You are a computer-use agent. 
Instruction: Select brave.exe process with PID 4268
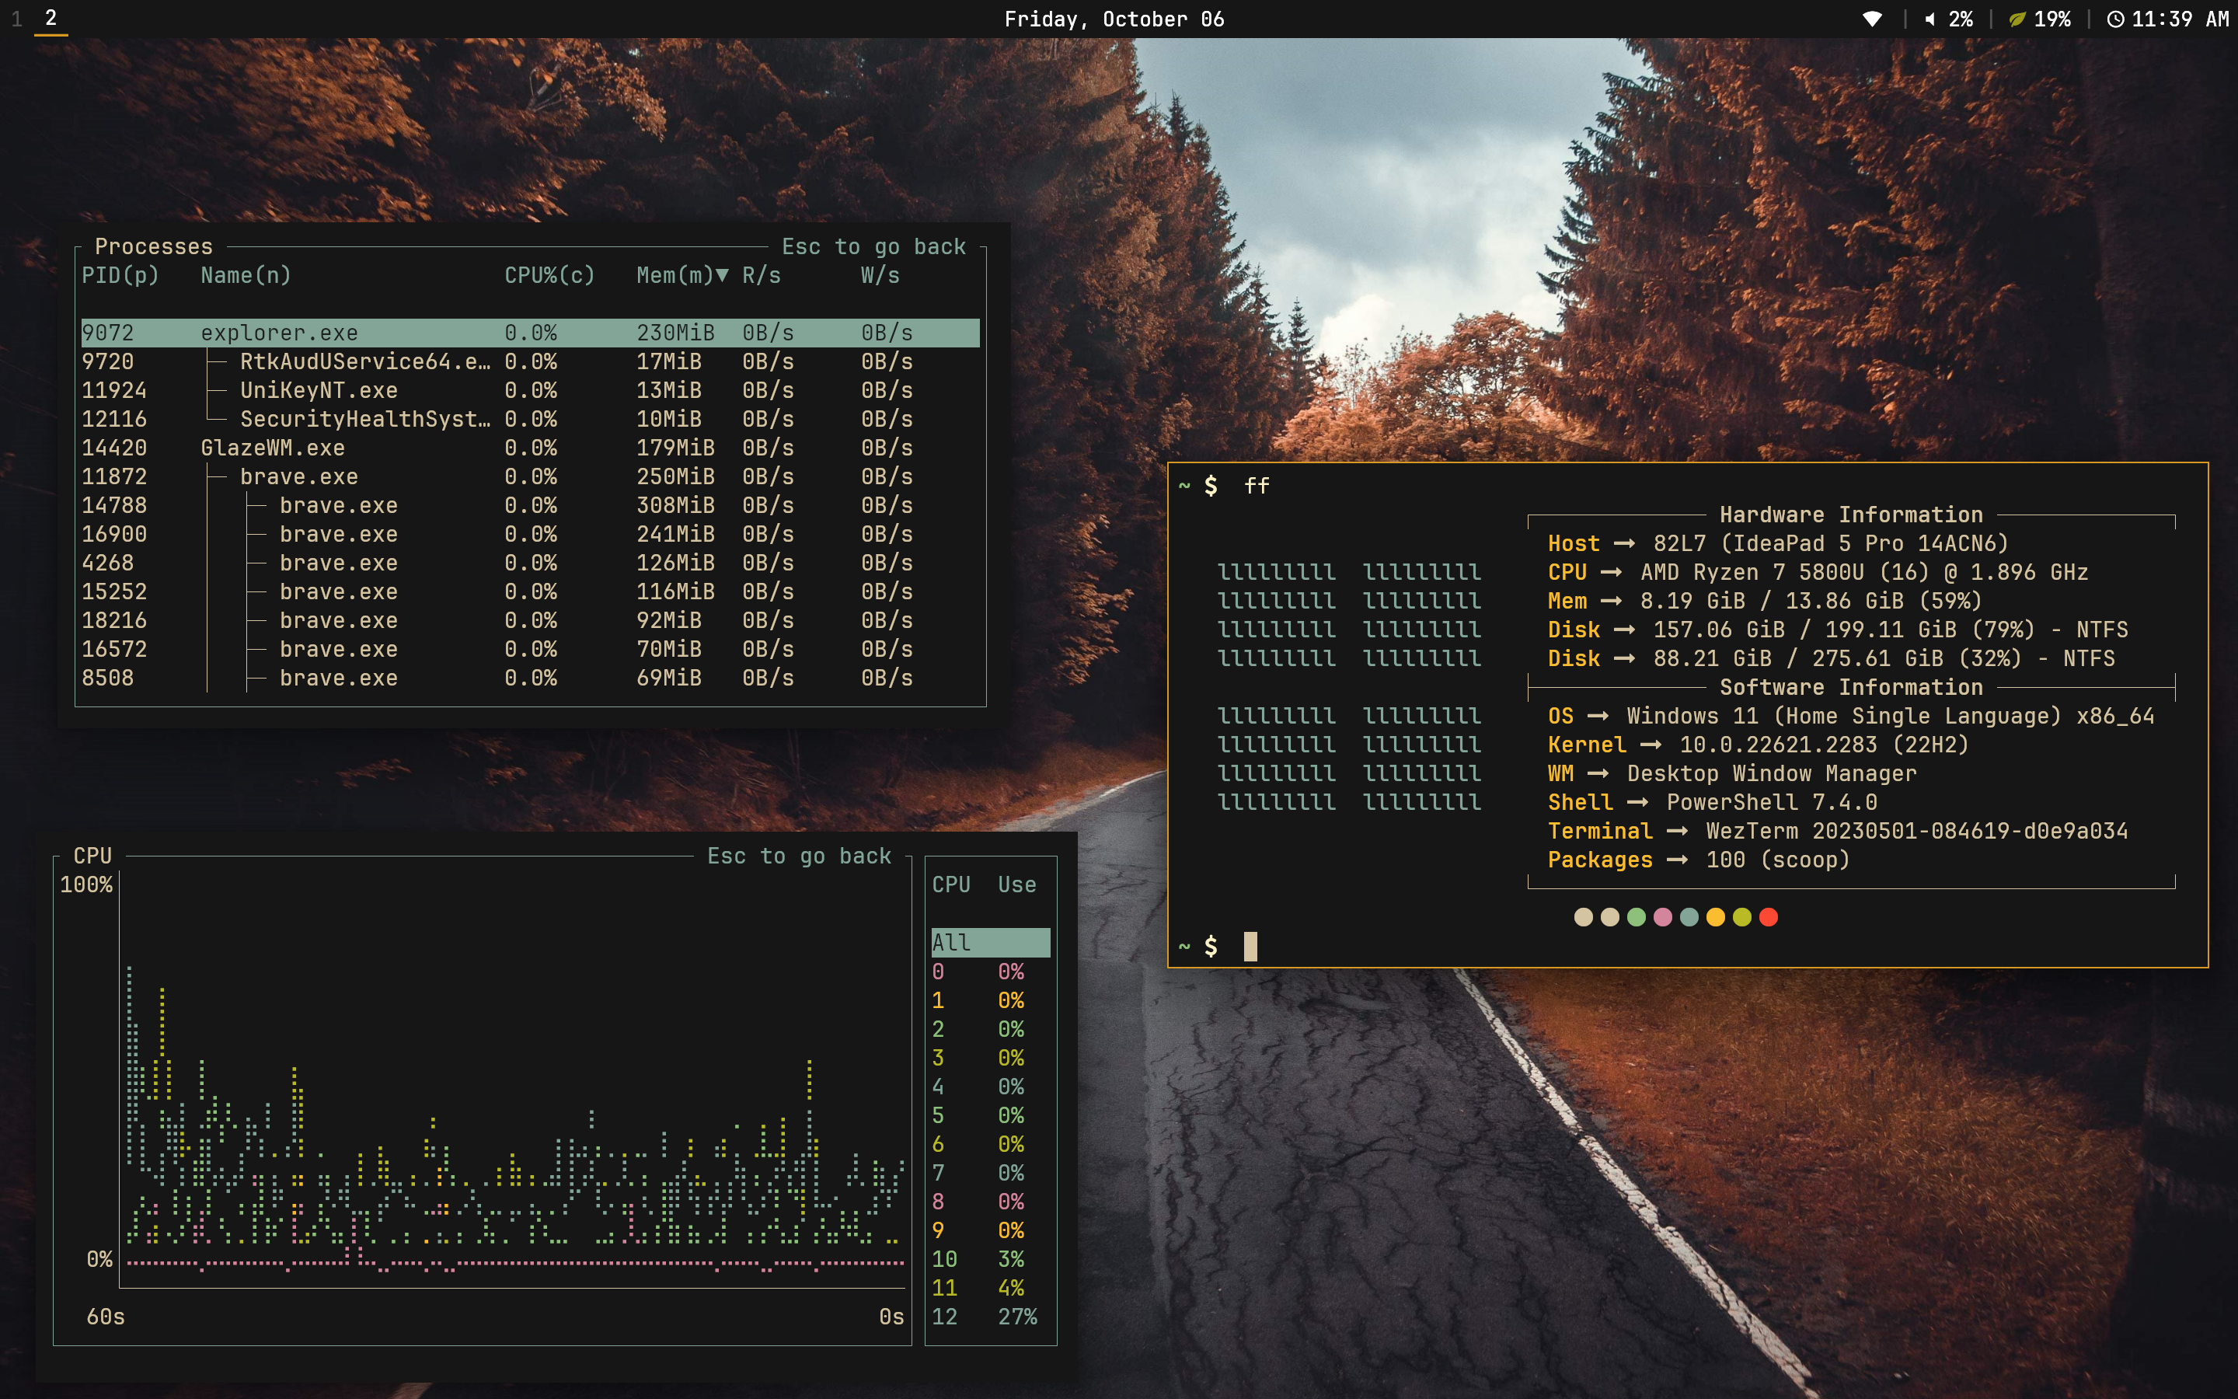530,563
